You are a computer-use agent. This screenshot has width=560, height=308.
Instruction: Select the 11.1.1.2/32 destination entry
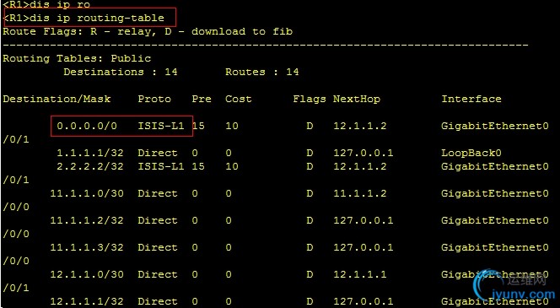click(87, 220)
